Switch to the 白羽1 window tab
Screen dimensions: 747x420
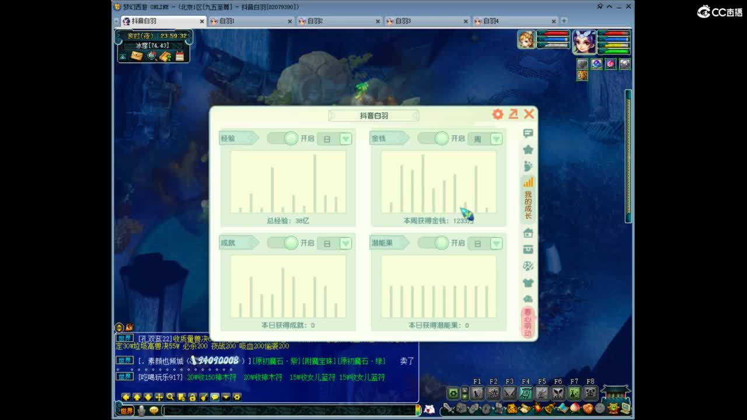(251, 21)
